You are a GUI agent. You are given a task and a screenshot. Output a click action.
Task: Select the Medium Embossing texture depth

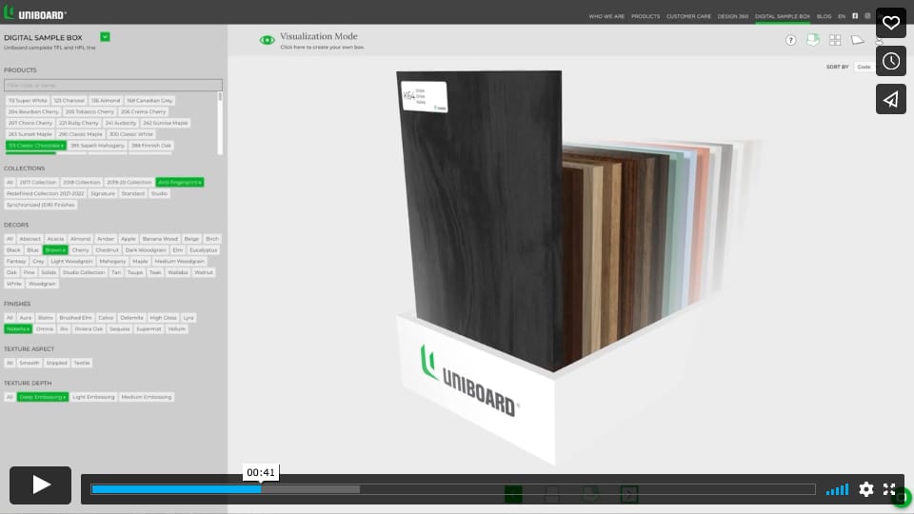tap(146, 398)
